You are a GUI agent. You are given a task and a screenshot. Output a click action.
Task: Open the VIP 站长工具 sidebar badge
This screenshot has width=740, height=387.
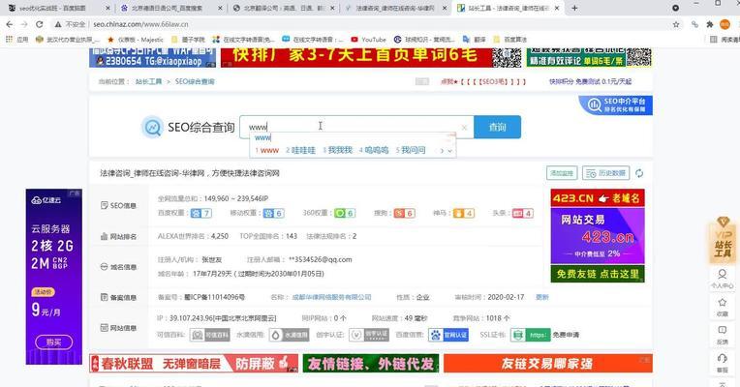coord(722,240)
